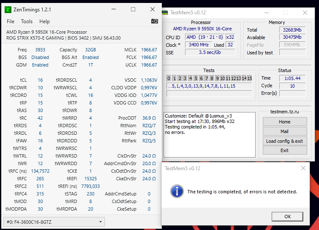The height and width of the screenshot is (230, 319).
Task: Click the Exit button in TestMem5
Action: 285,150
